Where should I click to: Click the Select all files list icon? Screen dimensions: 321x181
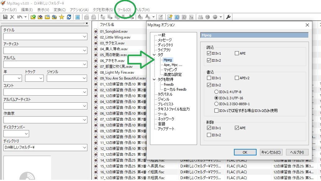tap(77, 17)
